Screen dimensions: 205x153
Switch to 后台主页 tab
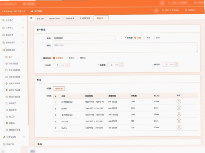[x=40, y=18]
